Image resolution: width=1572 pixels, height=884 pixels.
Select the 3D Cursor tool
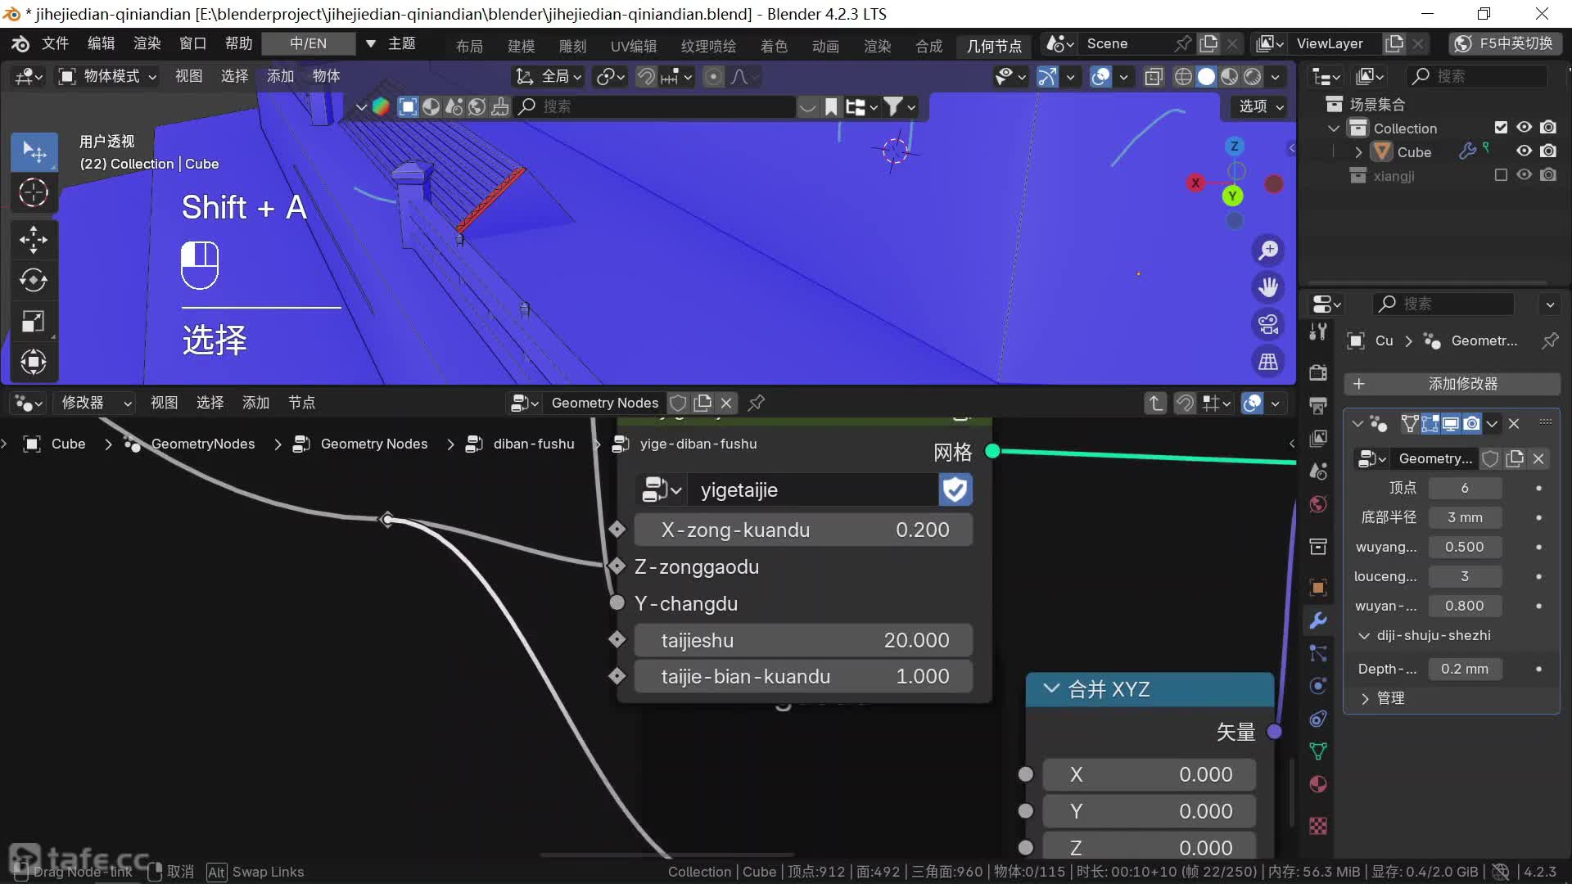[33, 192]
